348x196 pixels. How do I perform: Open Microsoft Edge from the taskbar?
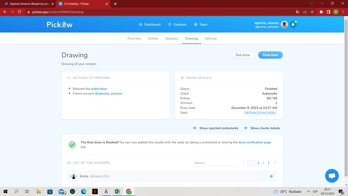(x=84, y=191)
